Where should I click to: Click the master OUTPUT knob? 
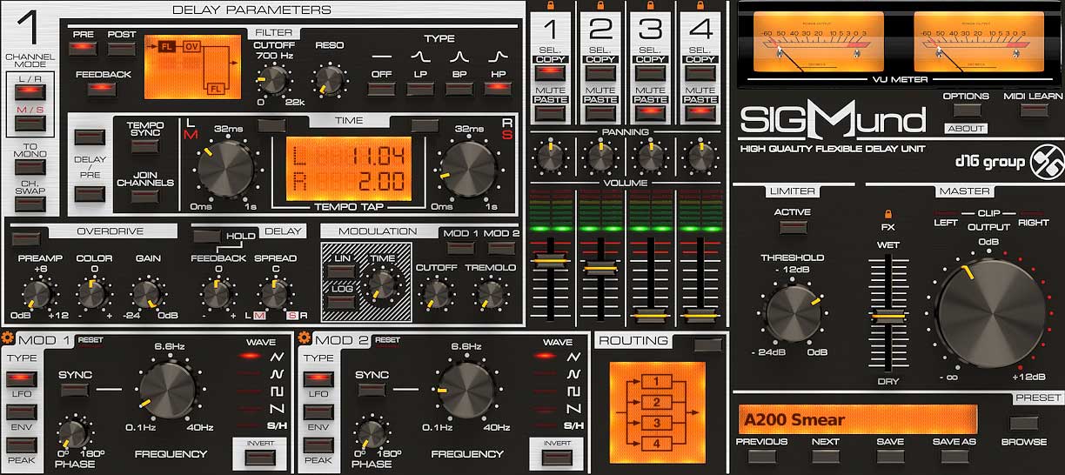click(x=990, y=311)
